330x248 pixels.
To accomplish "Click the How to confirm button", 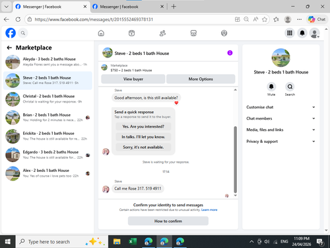I will pos(168,221).
